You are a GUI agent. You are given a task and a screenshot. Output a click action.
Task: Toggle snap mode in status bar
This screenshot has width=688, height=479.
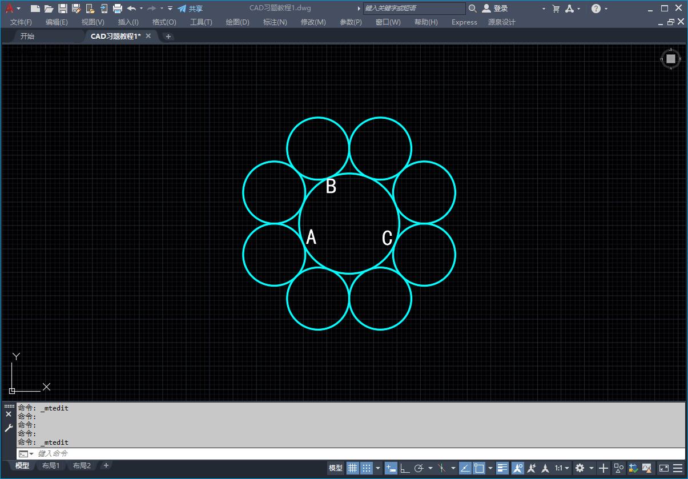[367, 468]
